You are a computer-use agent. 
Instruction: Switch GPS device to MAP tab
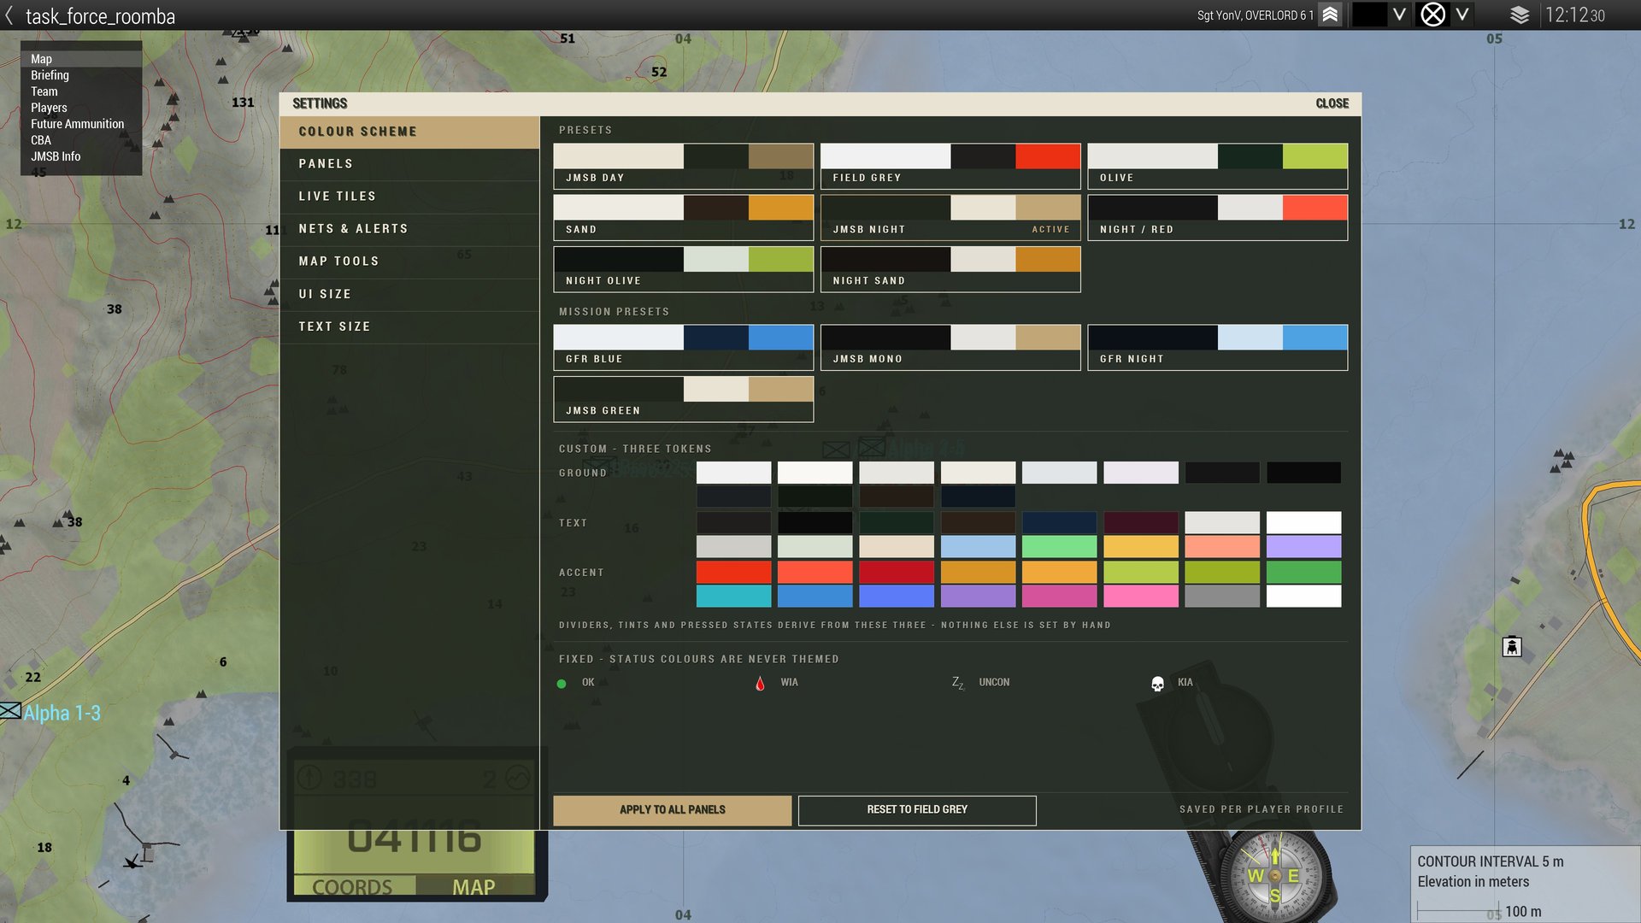(473, 886)
